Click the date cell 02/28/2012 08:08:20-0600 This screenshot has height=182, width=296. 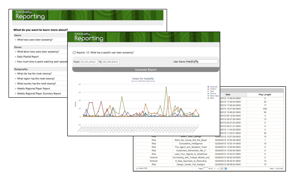click(227, 165)
